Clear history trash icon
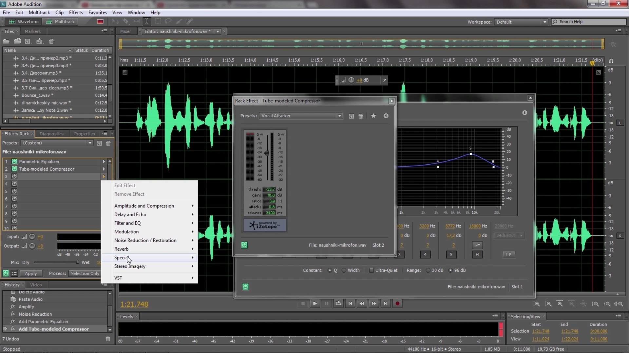The height and width of the screenshot is (353, 629). [x=108, y=339]
